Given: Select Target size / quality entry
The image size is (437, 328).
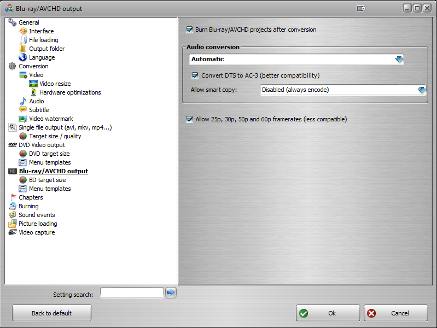Looking at the screenshot, I should pyautogui.click(x=55, y=136).
